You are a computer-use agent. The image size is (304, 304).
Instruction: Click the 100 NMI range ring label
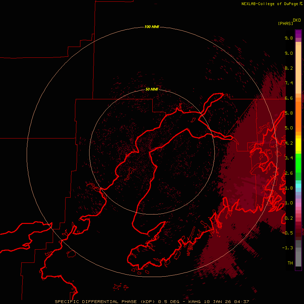click(152, 27)
